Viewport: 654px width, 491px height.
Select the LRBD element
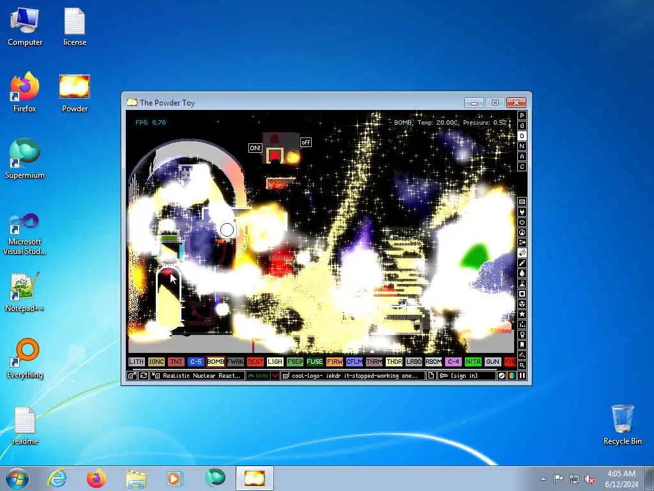click(414, 362)
